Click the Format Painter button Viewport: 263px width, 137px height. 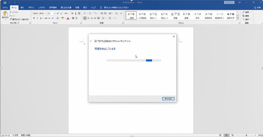coord(19,19)
